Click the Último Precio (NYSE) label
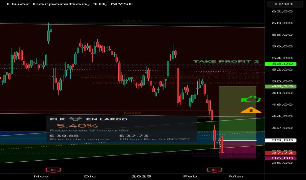 point(155,139)
